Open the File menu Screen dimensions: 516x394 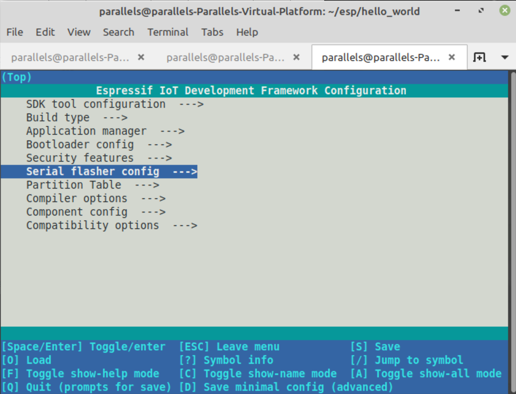pyautogui.click(x=15, y=32)
